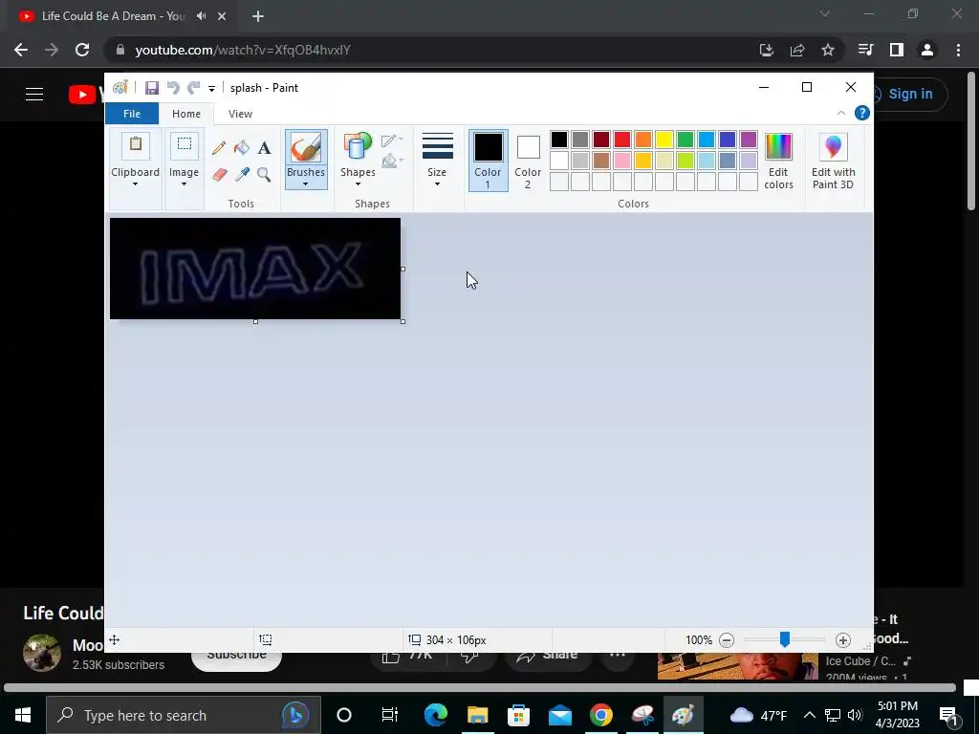Open the Clipboard dropdown arrow
This screenshot has height=734, width=979.
135,184
